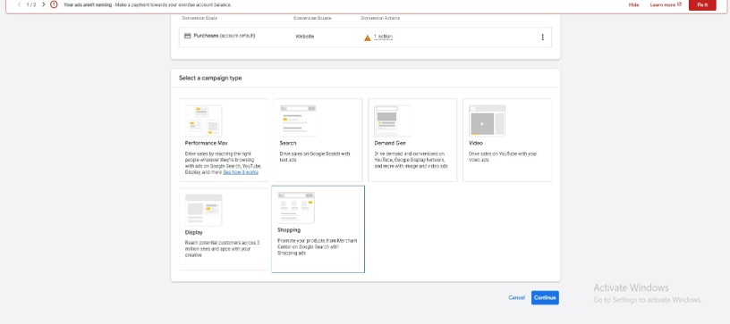Viewport: 730px width, 324px height.
Task: Click the 'Conversion Actions' column header
Action: pos(380,18)
